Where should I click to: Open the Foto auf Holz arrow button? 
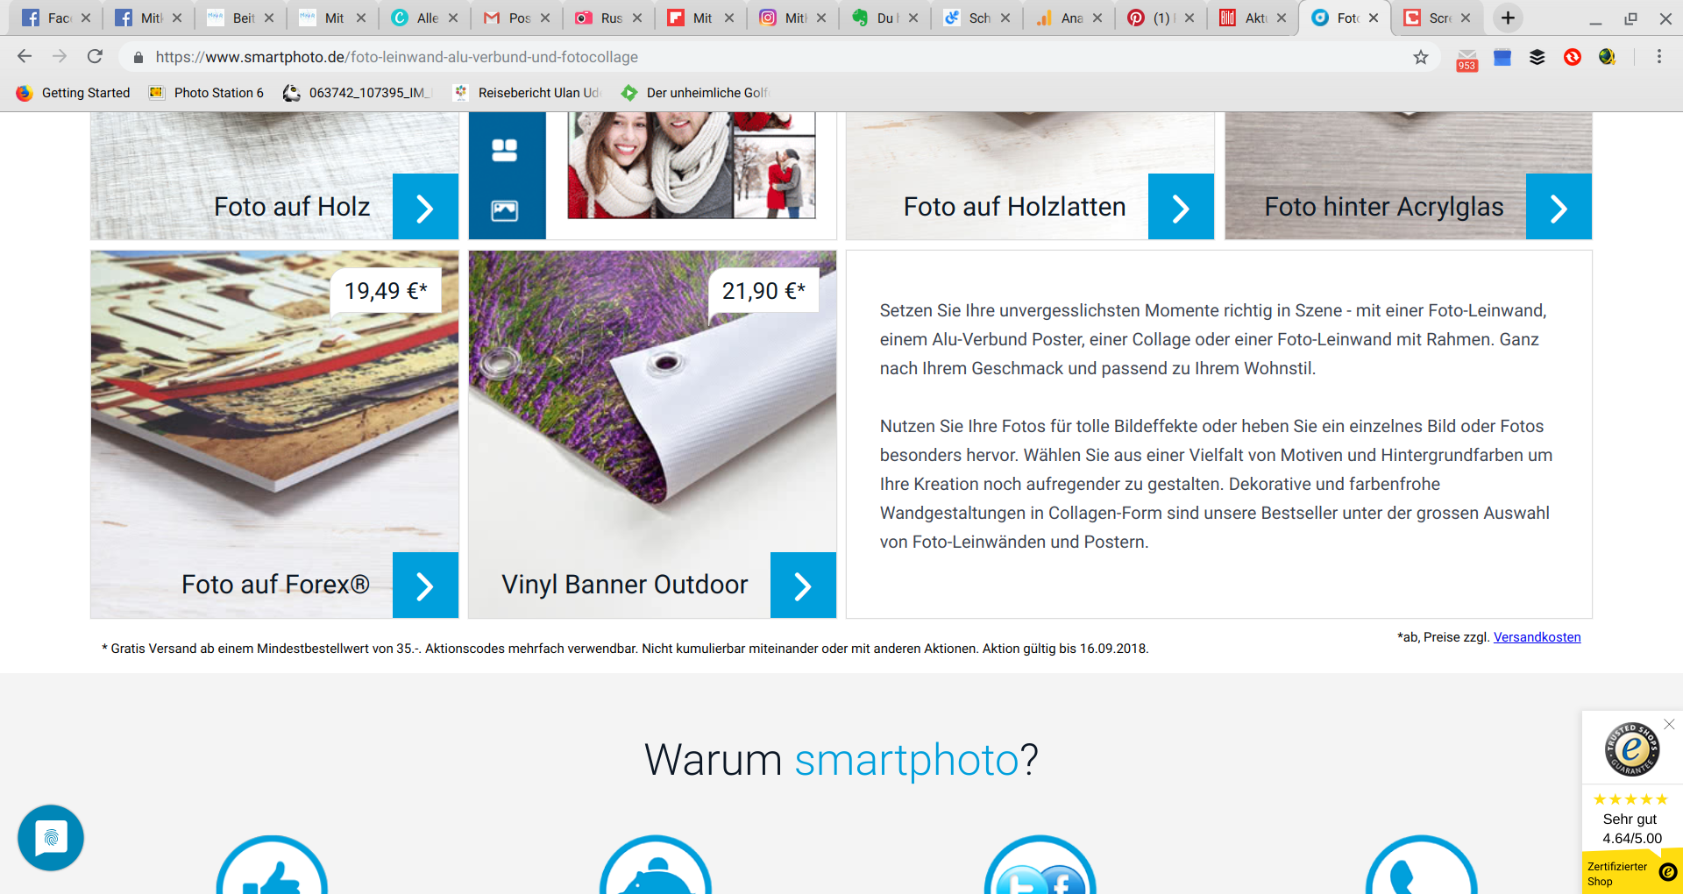click(425, 207)
